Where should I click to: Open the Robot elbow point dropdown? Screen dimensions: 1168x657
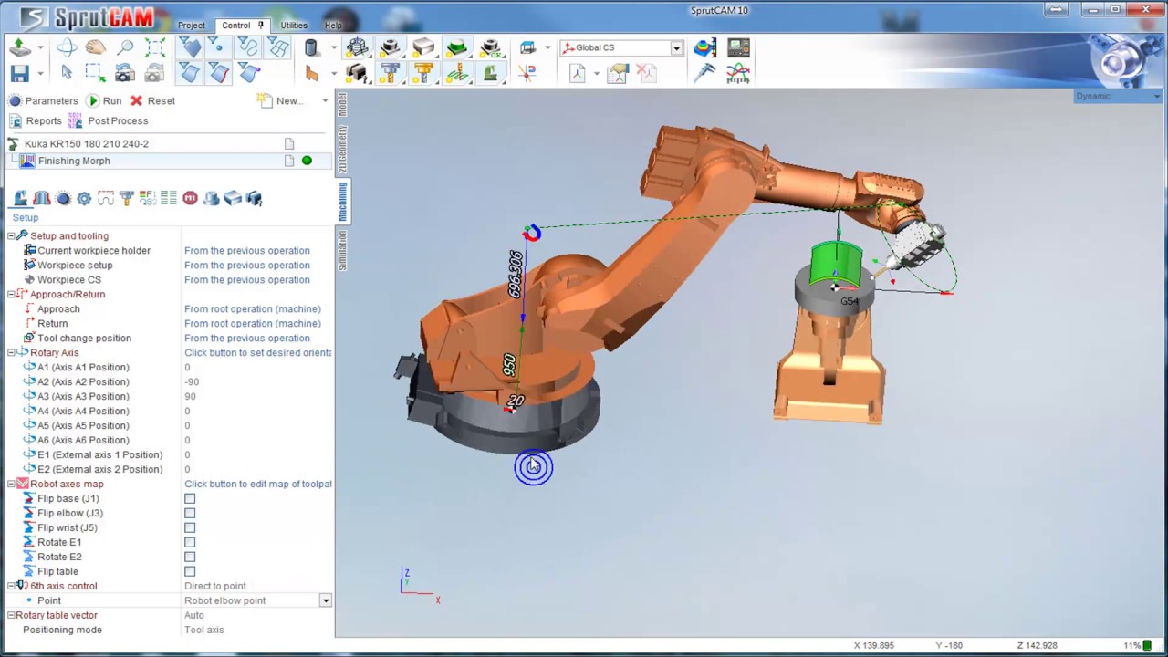[325, 600]
